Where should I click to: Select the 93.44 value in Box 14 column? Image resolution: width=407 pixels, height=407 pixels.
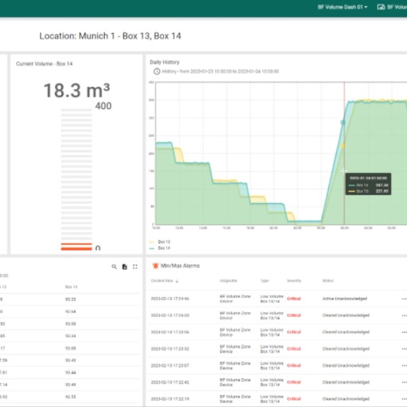point(70,373)
